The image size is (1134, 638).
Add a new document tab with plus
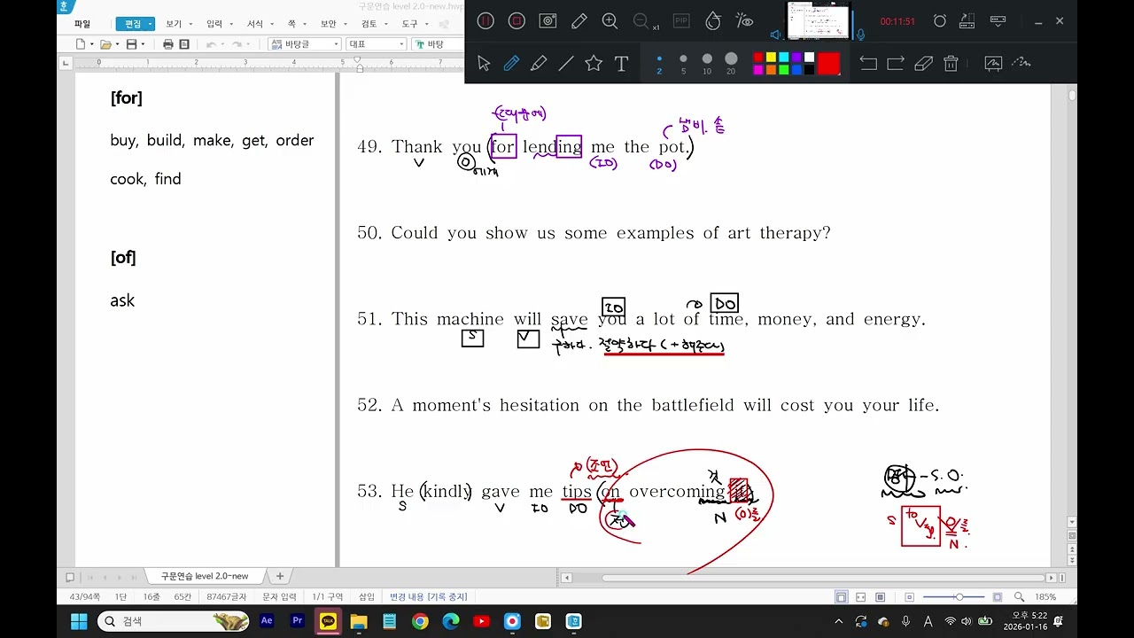280,576
